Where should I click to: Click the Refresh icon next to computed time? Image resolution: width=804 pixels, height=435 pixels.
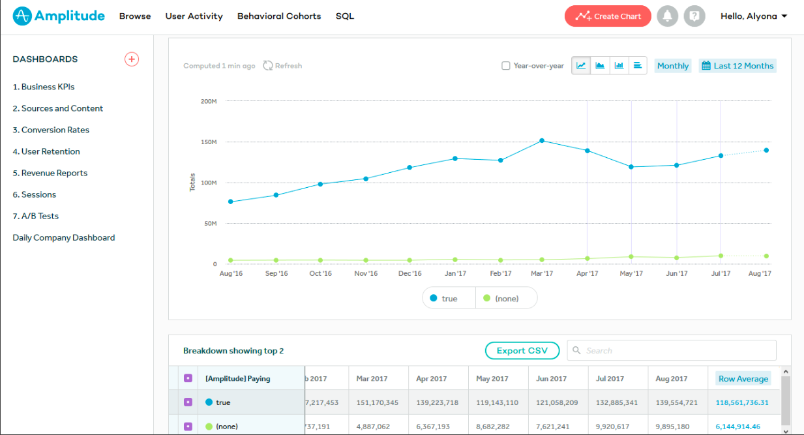[x=268, y=66]
